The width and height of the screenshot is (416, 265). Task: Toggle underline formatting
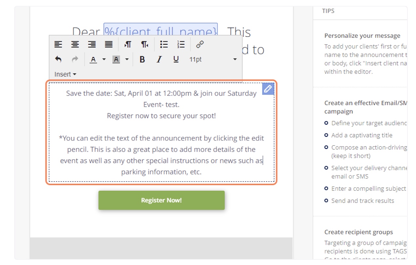176,59
